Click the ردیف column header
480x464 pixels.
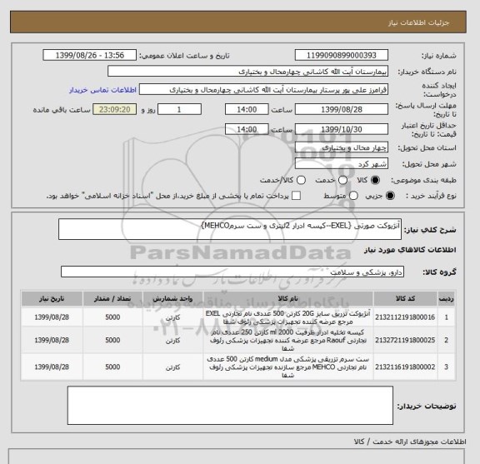446,299
